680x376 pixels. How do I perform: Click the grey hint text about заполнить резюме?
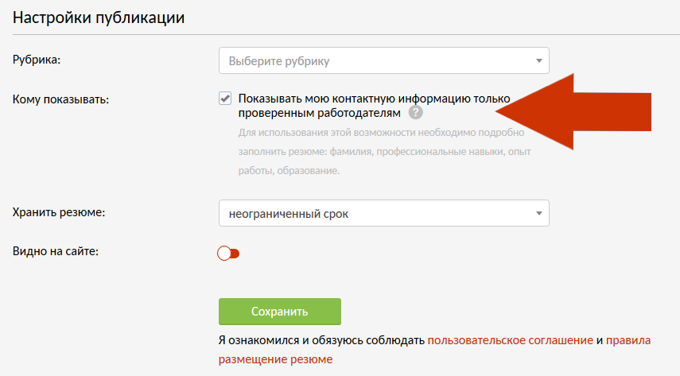coord(382,151)
